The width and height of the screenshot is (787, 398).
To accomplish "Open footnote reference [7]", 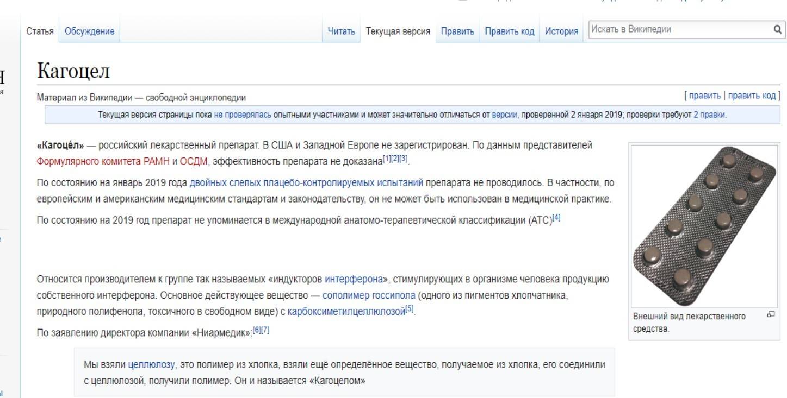I will coord(265,330).
